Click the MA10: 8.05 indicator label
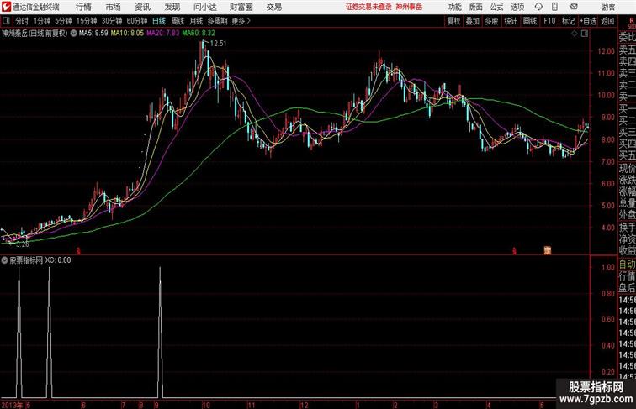Image resolution: width=636 pixels, height=409 pixels. [x=127, y=34]
